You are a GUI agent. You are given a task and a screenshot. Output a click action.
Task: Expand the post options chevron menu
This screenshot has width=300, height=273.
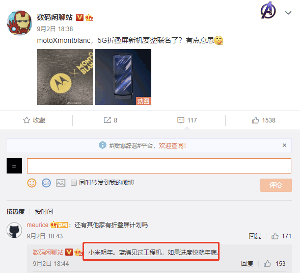288,13
